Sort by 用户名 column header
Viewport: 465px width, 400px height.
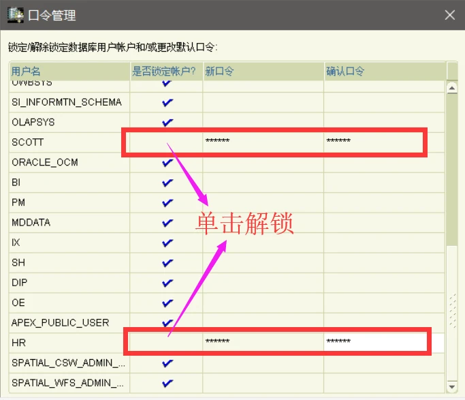click(x=69, y=72)
